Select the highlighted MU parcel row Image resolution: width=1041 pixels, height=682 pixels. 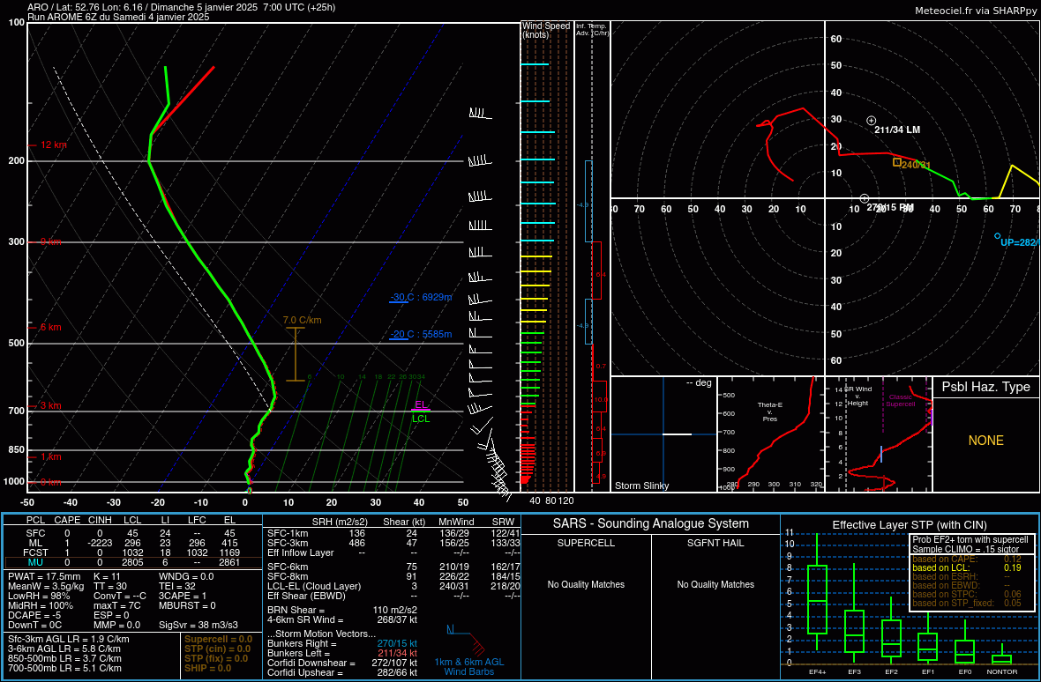pos(133,562)
